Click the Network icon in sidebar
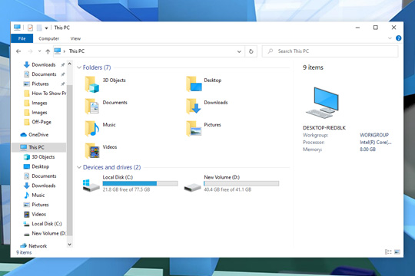Image resolution: width=415 pixels, height=276 pixels. (x=24, y=245)
